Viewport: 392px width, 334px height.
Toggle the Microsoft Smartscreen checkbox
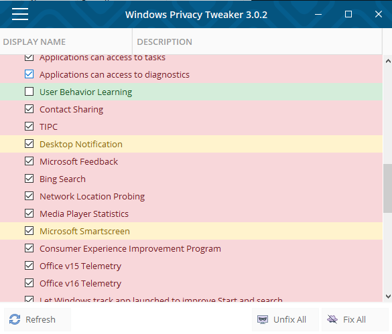(x=29, y=231)
